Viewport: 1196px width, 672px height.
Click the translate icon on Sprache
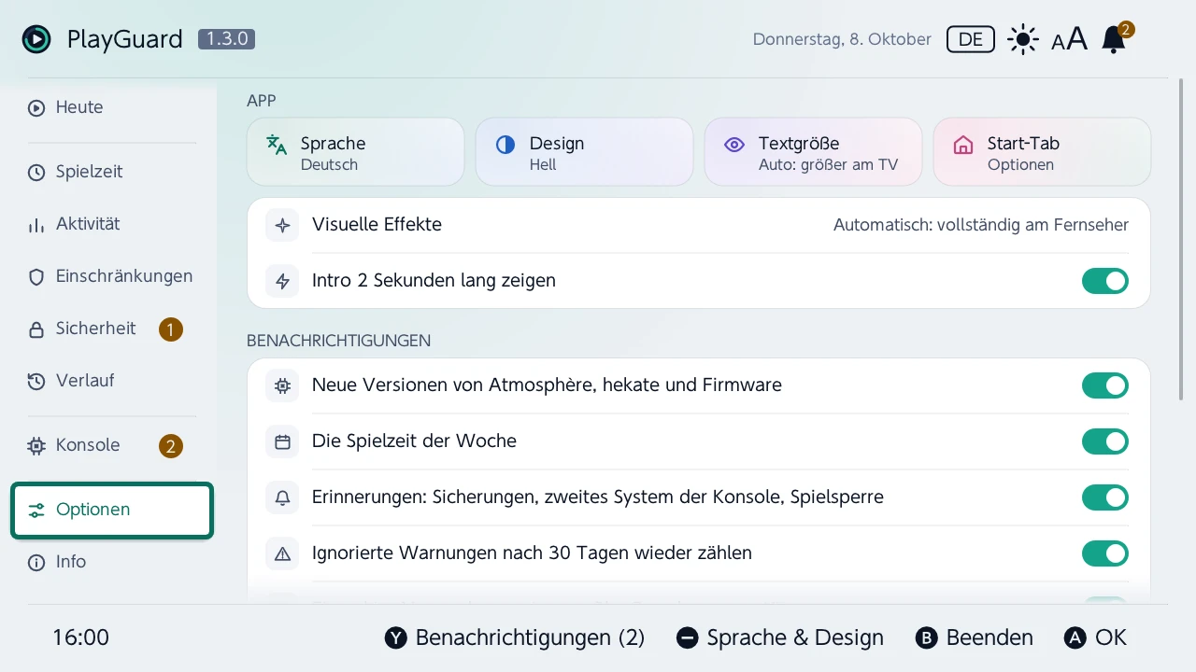coord(277,145)
